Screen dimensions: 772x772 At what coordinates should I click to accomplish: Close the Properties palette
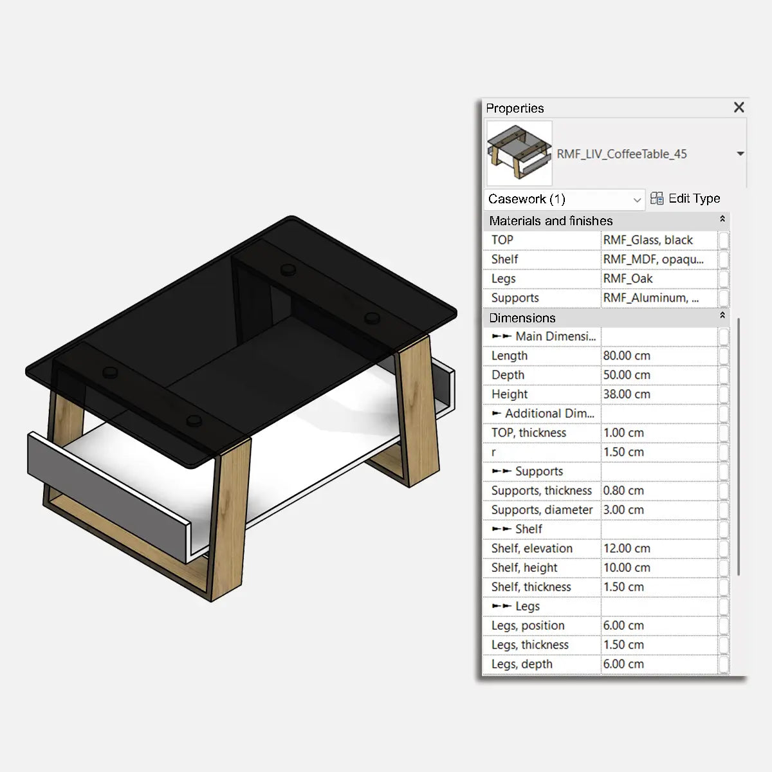pos(739,107)
